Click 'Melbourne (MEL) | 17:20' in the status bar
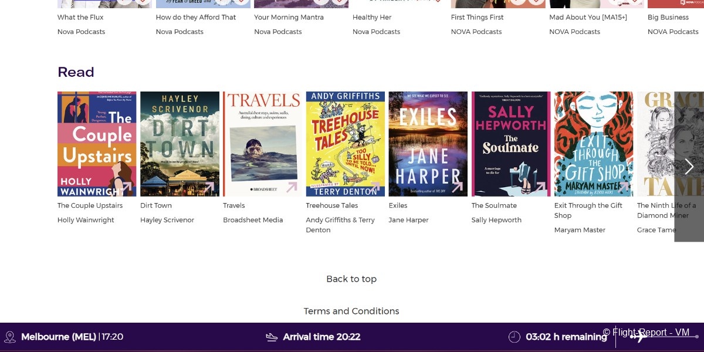Image resolution: width=704 pixels, height=352 pixels. (x=72, y=337)
